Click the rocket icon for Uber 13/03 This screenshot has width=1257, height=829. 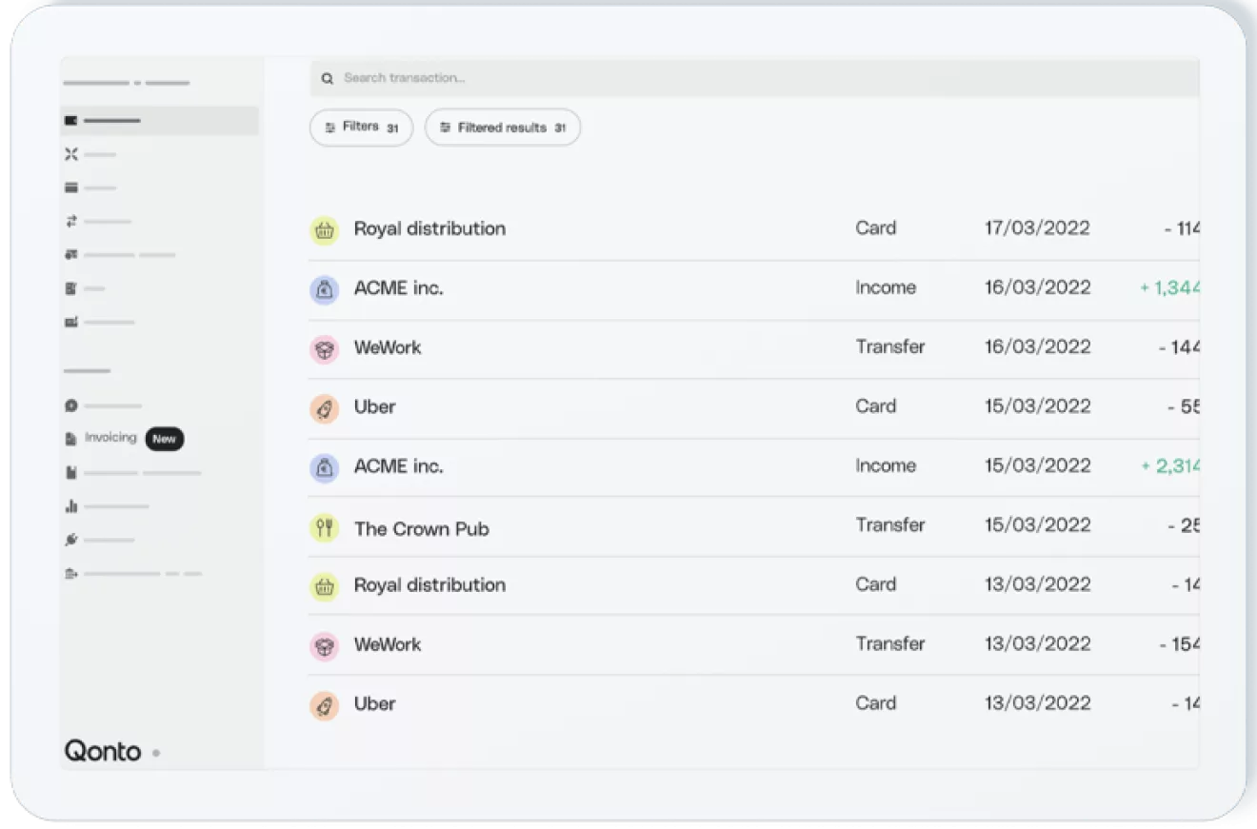325,705
